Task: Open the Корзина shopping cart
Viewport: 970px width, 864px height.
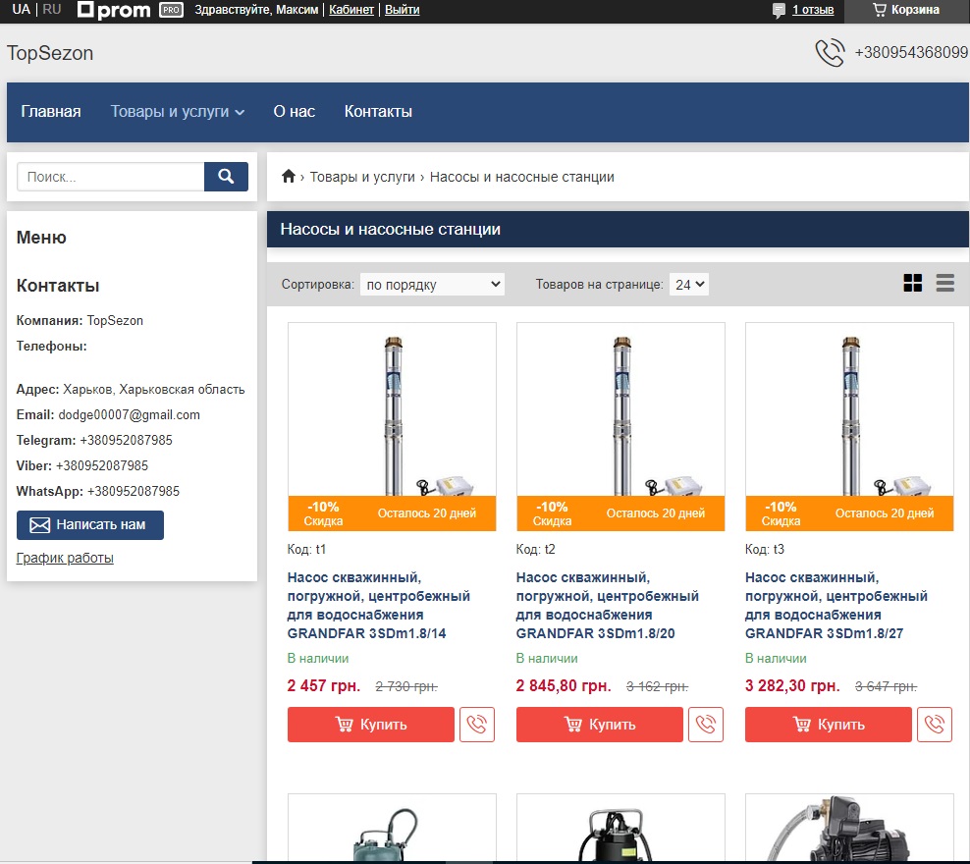Action: click(x=906, y=10)
